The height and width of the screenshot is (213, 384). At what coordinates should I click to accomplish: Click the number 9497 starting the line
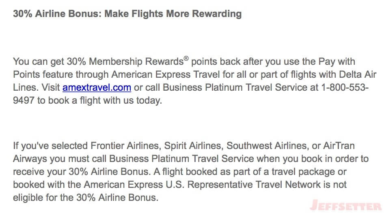click(24, 100)
